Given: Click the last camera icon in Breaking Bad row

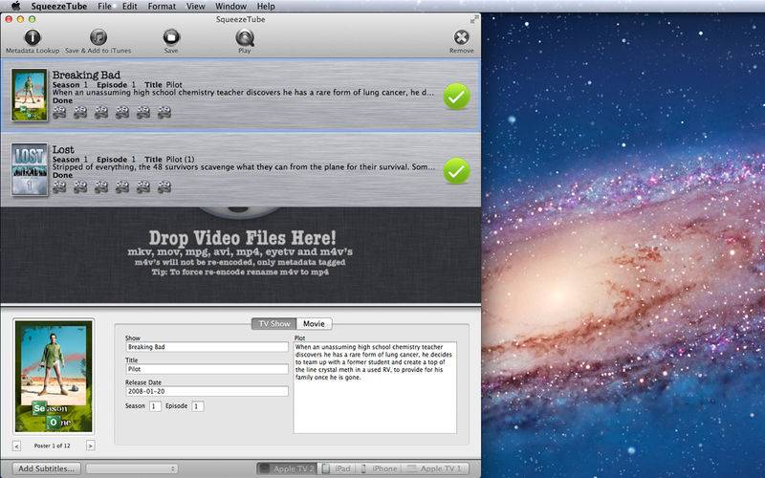Looking at the screenshot, I should pos(164,113).
